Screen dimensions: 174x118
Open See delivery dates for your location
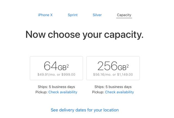pos(85,110)
